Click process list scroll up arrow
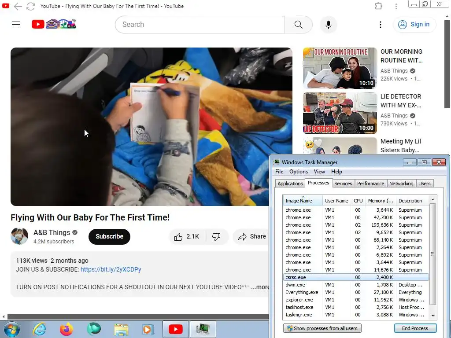This screenshot has width=451, height=338. click(433, 199)
